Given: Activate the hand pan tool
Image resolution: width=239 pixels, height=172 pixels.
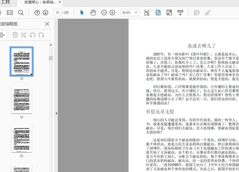Looking at the screenshot, I should [x=93, y=13].
